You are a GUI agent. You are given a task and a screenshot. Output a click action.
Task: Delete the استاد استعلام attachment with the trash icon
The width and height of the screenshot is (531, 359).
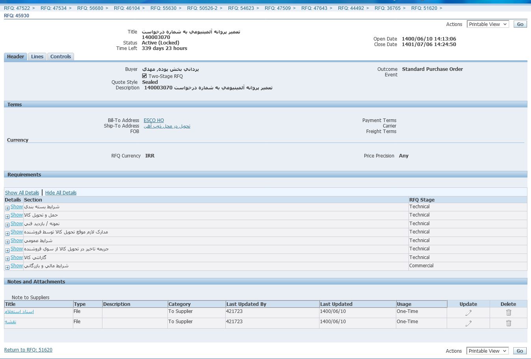click(509, 313)
